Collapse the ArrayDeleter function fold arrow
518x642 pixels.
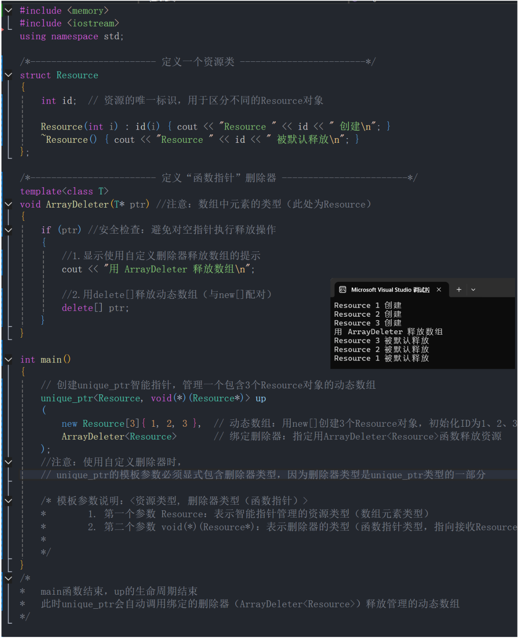click(8, 204)
